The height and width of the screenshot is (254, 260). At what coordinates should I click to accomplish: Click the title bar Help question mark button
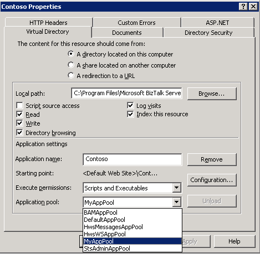(243, 7)
